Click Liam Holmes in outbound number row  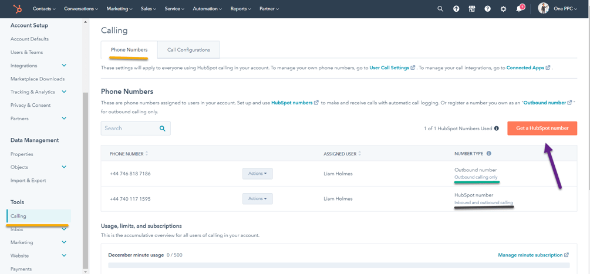click(338, 174)
